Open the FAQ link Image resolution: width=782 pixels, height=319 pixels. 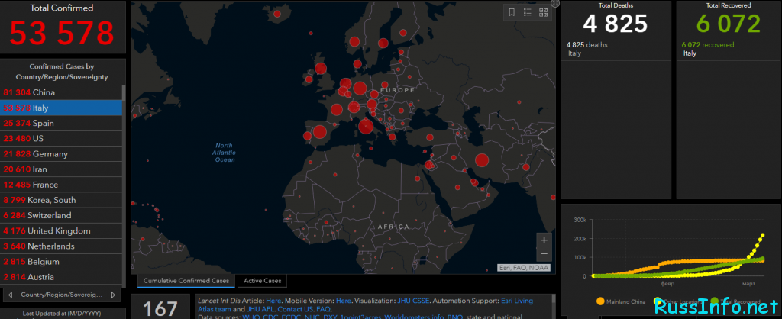click(x=323, y=310)
